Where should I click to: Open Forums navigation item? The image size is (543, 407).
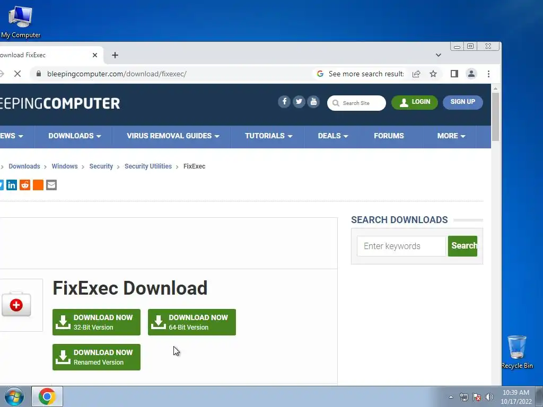pyautogui.click(x=389, y=136)
